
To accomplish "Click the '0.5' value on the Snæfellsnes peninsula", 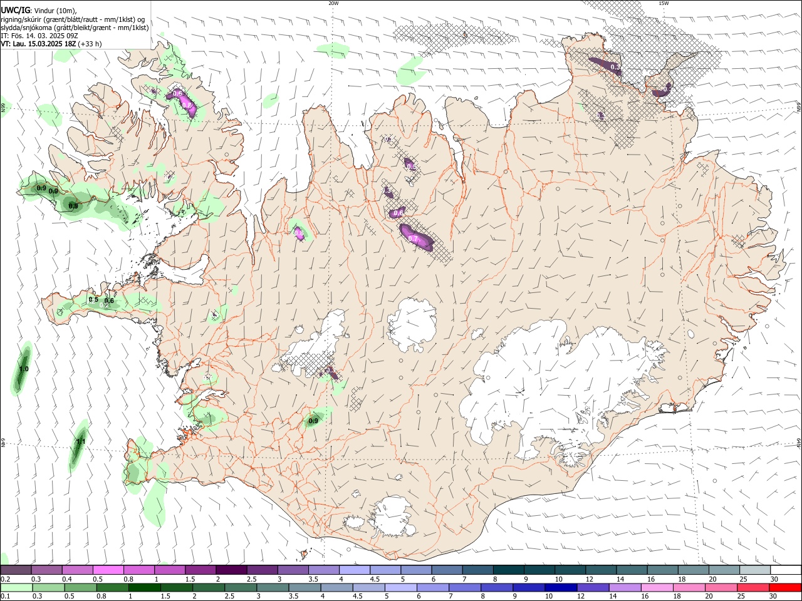I will [x=93, y=300].
